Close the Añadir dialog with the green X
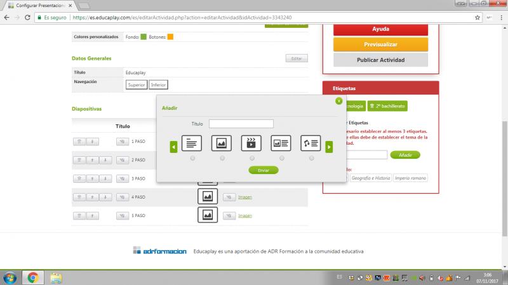Image resolution: width=508 pixels, height=285 pixels. pyautogui.click(x=339, y=101)
